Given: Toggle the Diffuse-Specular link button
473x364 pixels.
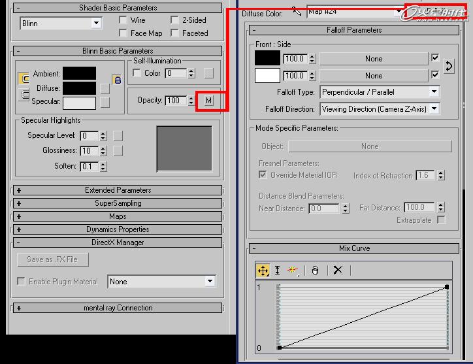Looking at the screenshot, I should [24, 95].
